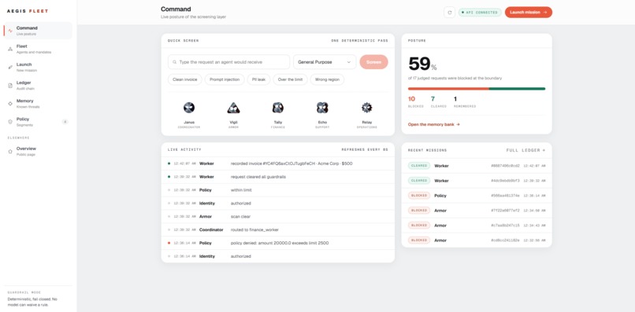Click the recorded invoice Acme Corp activity entry
Viewport: 635px width, 312px height.
tap(278, 163)
